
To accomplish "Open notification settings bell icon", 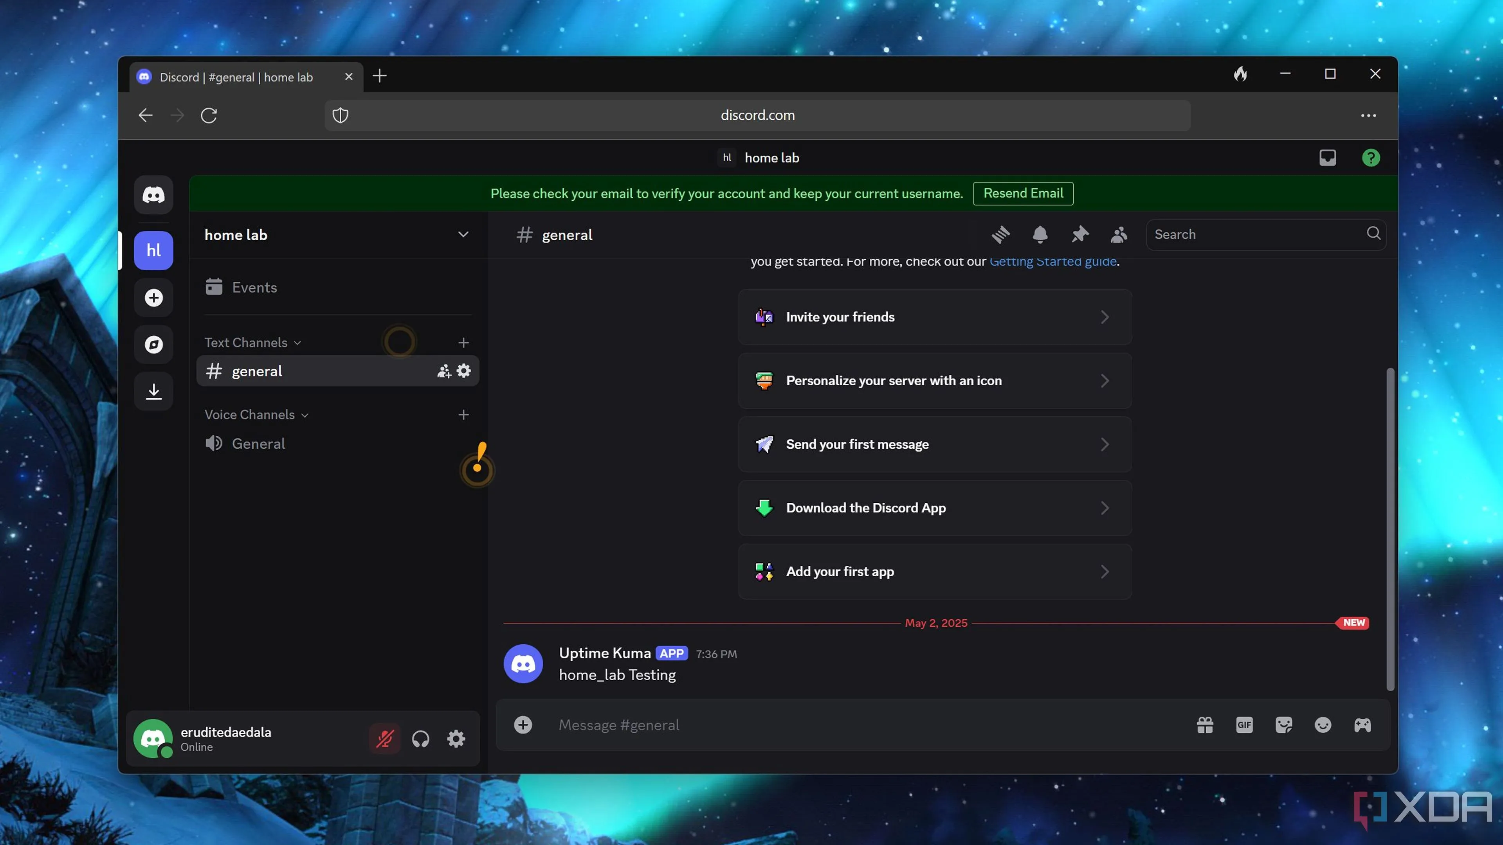I will click(1040, 234).
